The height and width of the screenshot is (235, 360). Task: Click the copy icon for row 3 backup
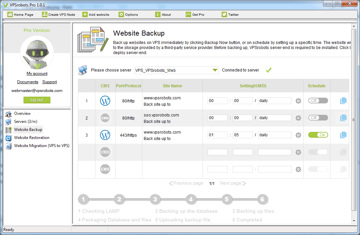click(x=343, y=135)
